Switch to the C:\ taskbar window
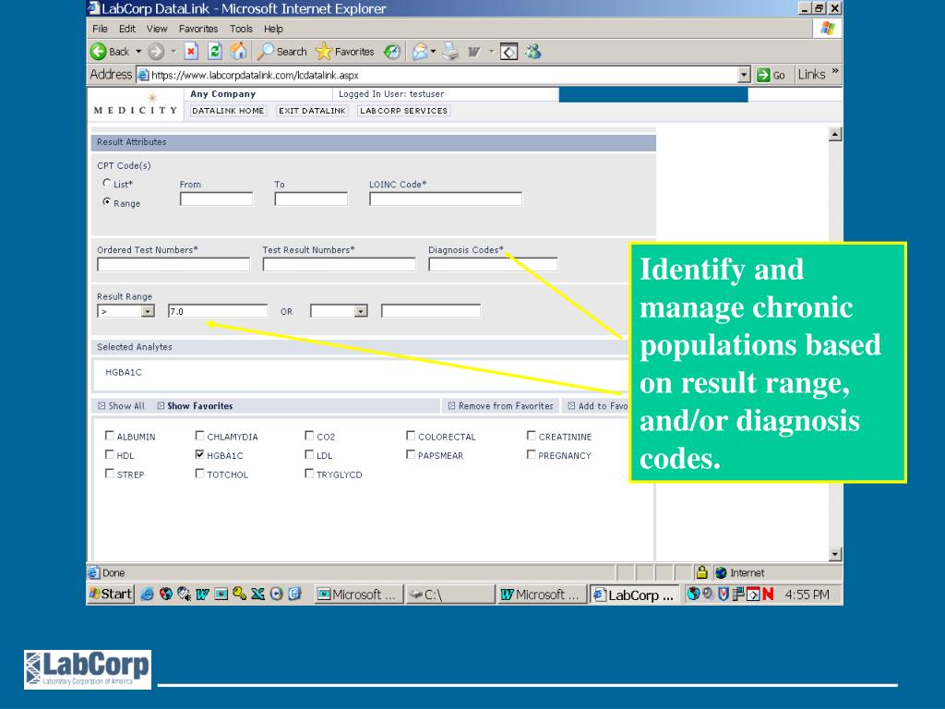The width and height of the screenshot is (945, 709). pyautogui.click(x=449, y=595)
